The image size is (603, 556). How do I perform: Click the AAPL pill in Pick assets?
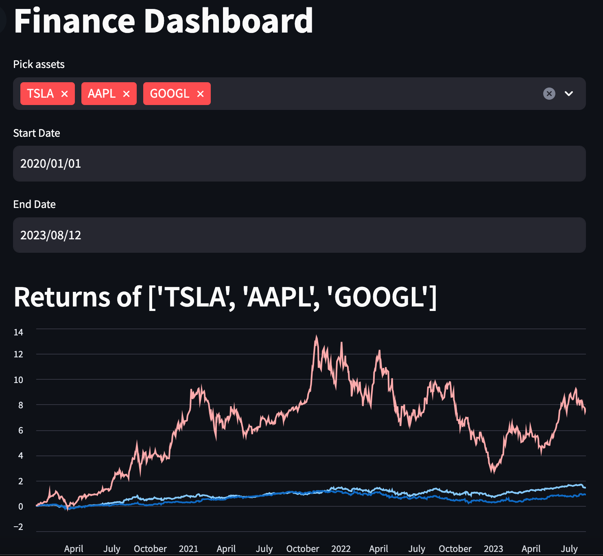pyautogui.click(x=101, y=94)
